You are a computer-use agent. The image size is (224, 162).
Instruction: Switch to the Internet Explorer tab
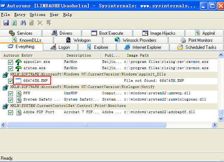coord(143,47)
